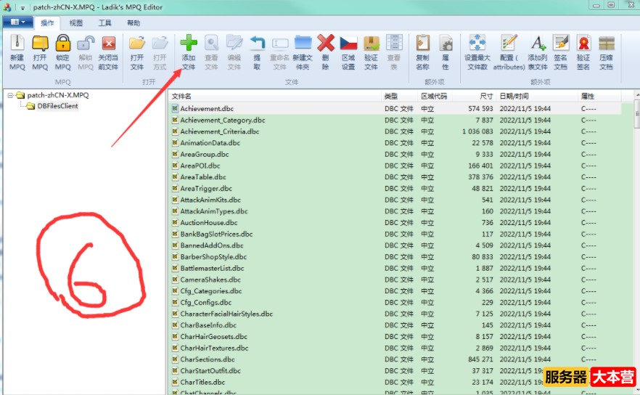The height and width of the screenshot is (395, 640).
Task: Click the 查看文件 magnifier icon
Action: tap(211, 43)
